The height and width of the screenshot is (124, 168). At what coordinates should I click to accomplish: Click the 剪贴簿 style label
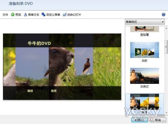click(144, 35)
